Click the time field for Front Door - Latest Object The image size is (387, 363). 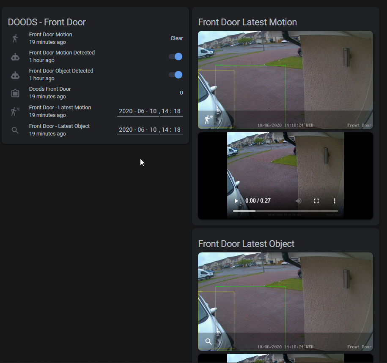171,130
